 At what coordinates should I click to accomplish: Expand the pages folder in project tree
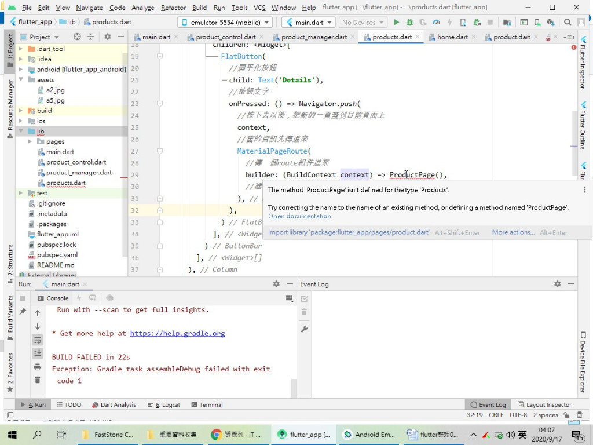coord(30,141)
